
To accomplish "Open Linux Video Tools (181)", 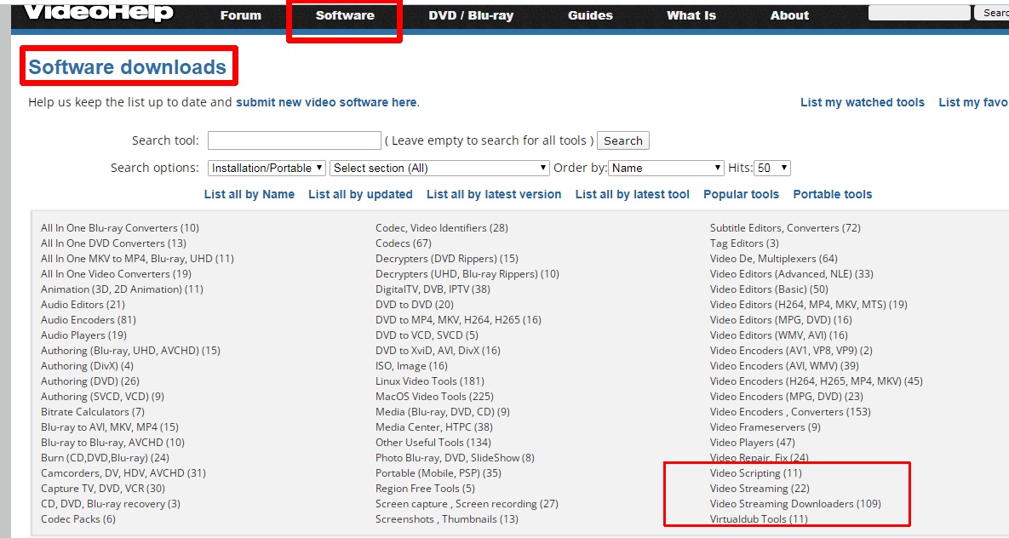I will point(430,381).
